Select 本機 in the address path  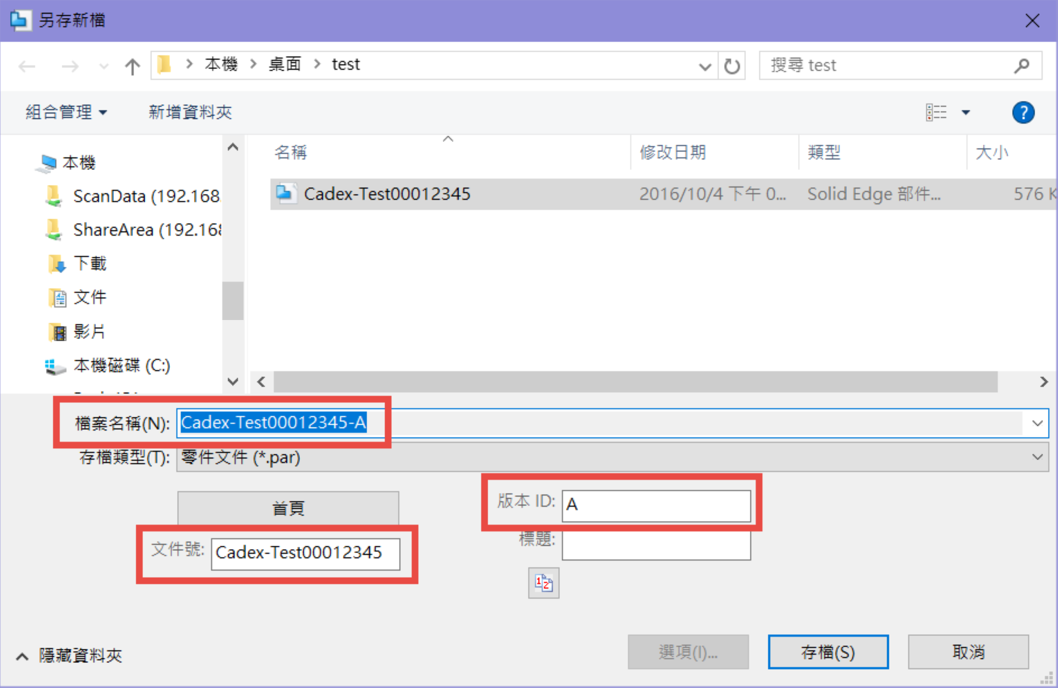click(221, 65)
